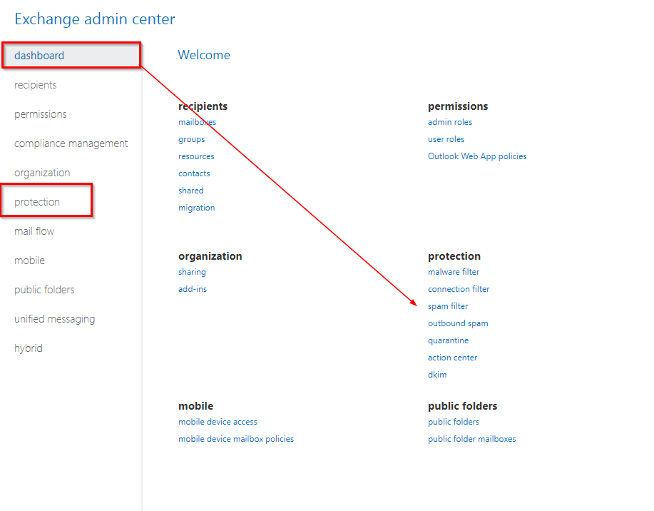The image size is (654, 511).
Task: Click the malware filter link
Action: pyautogui.click(x=454, y=272)
